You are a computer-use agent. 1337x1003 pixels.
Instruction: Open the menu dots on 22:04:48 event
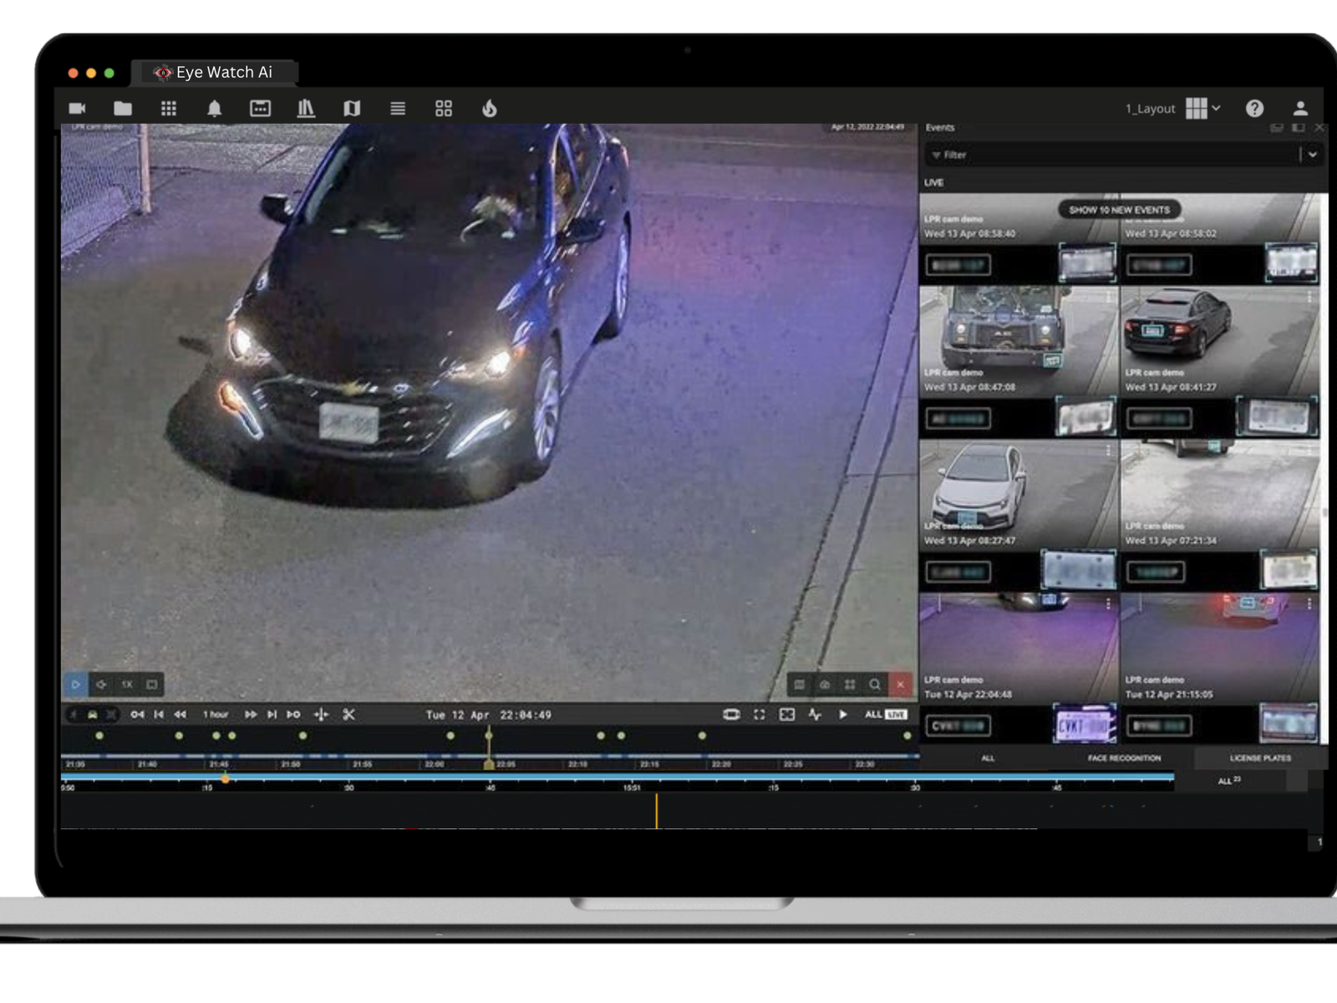click(1109, 603)
